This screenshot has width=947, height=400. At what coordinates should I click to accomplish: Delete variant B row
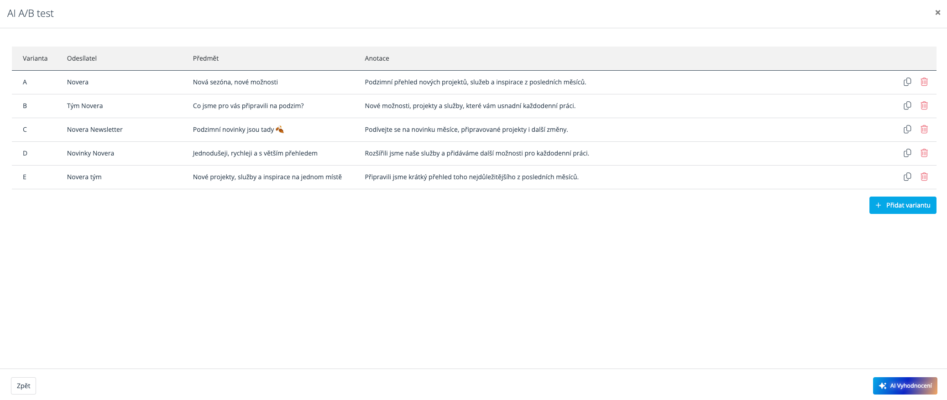point(924,106)
